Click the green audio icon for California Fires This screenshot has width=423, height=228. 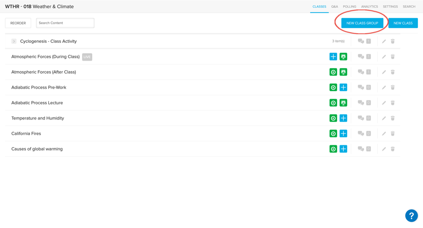tap(333, 134)
